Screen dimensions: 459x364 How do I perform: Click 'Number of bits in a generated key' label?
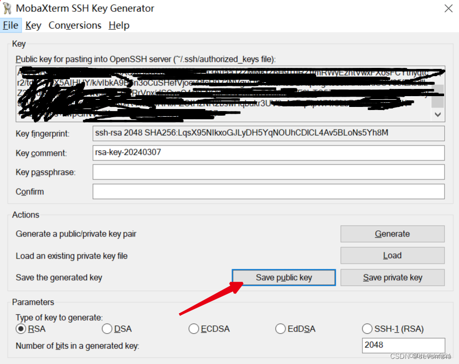(x=78, y=346)
